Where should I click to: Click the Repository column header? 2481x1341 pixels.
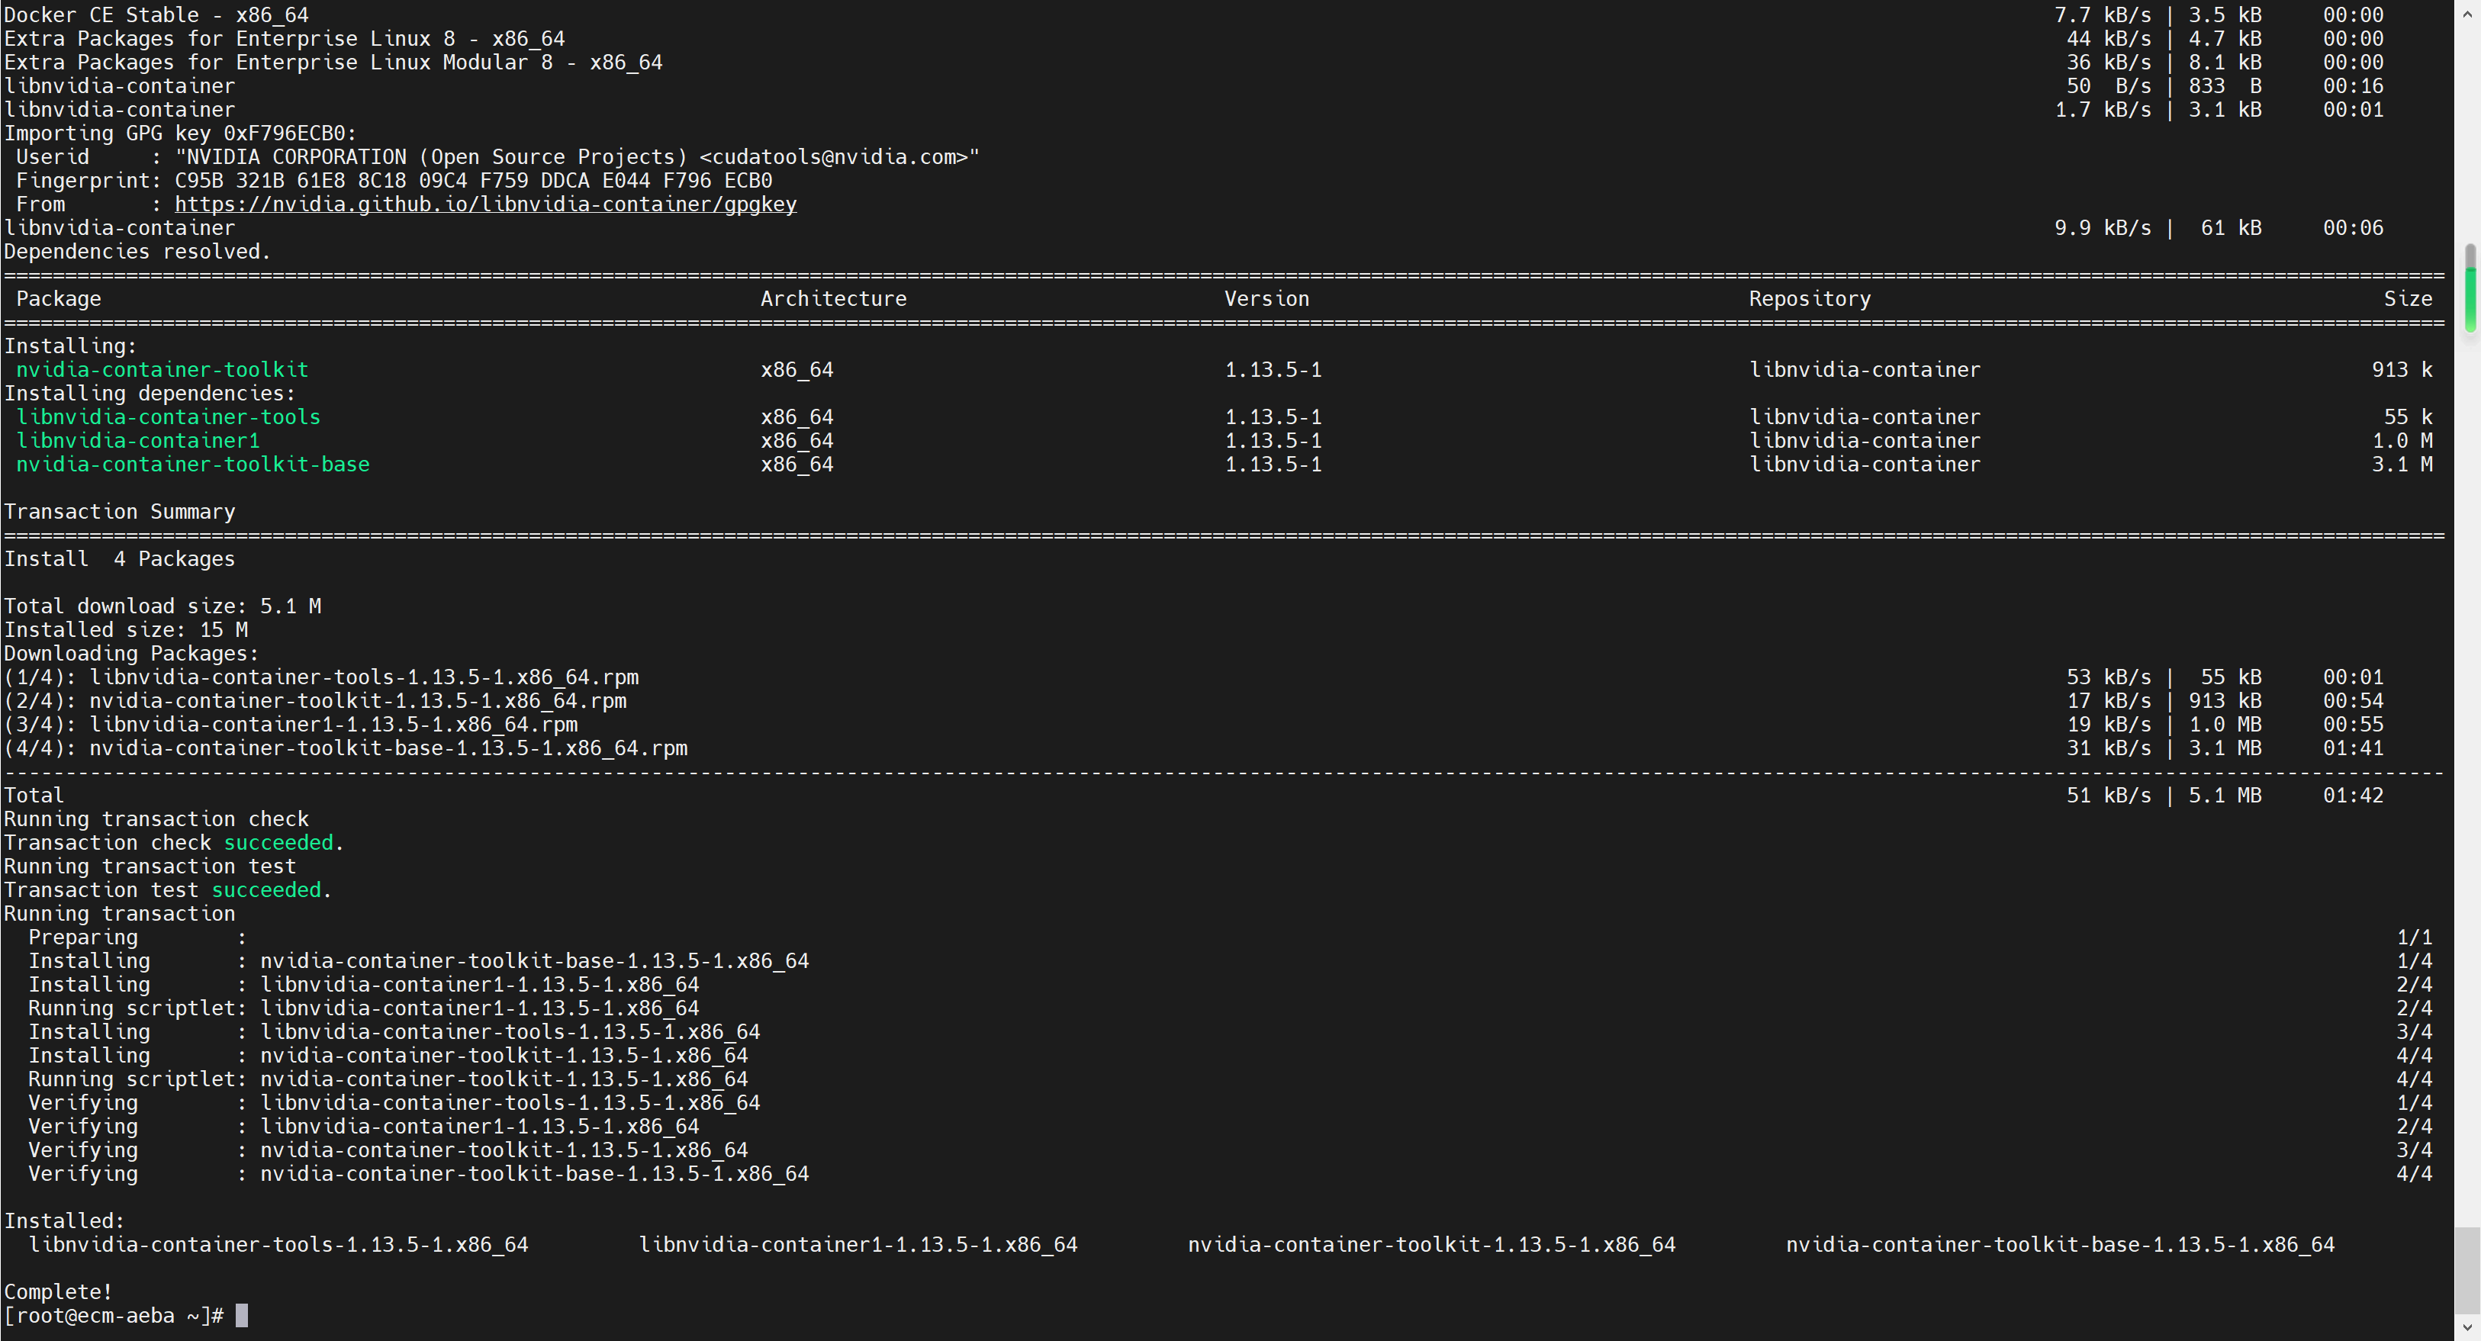(1809, 298)
